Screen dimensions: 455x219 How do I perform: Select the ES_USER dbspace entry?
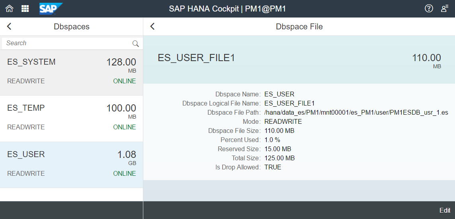71,165
